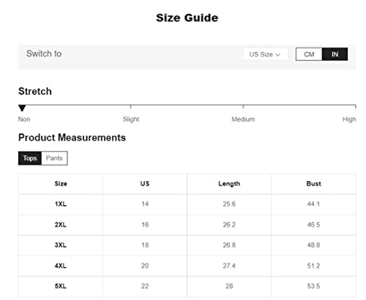Click the Non stretch level label
The image size is (366, 300).
[24, 119]
